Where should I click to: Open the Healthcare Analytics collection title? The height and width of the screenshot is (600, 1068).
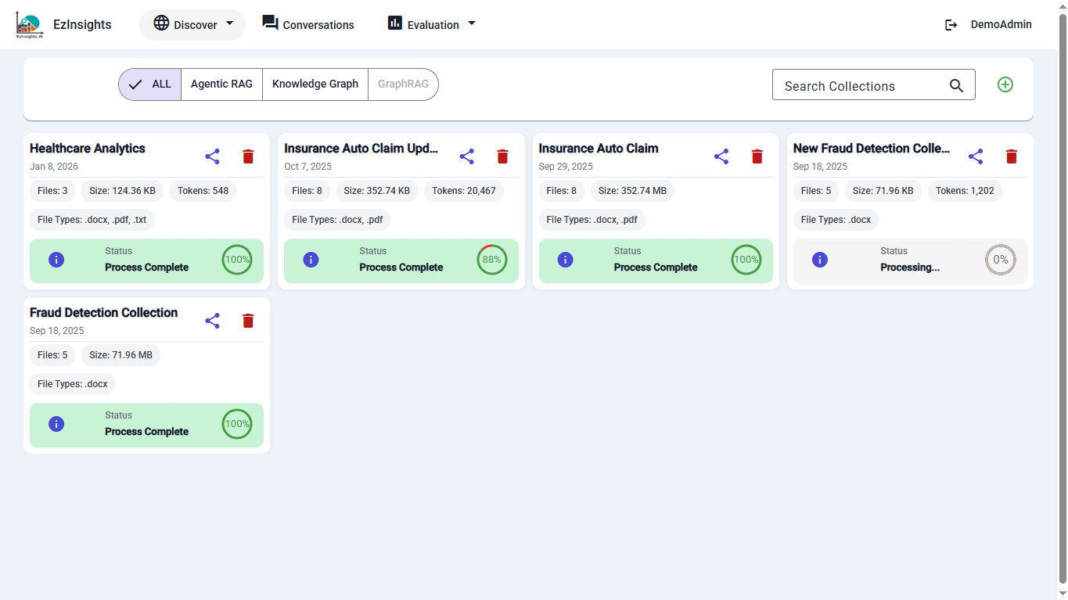[x=88, y=149]
